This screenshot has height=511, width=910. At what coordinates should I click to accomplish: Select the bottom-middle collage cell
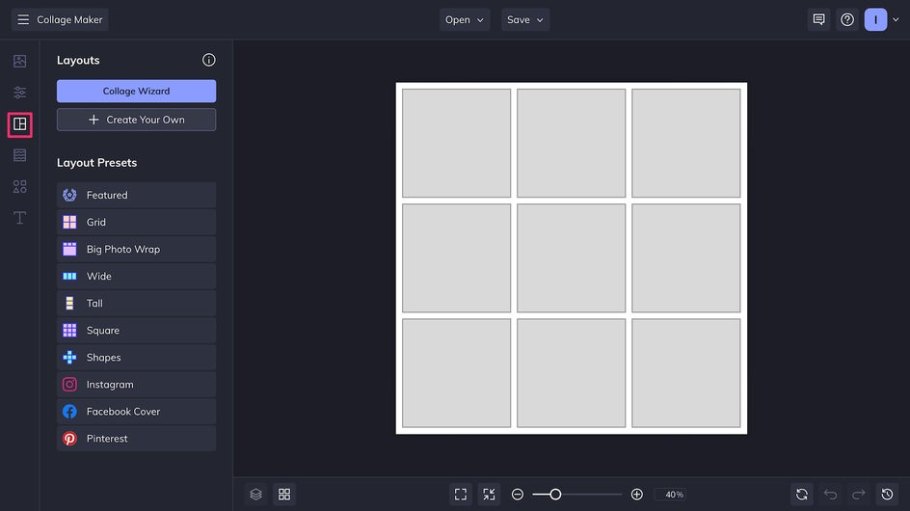(572, 373)
